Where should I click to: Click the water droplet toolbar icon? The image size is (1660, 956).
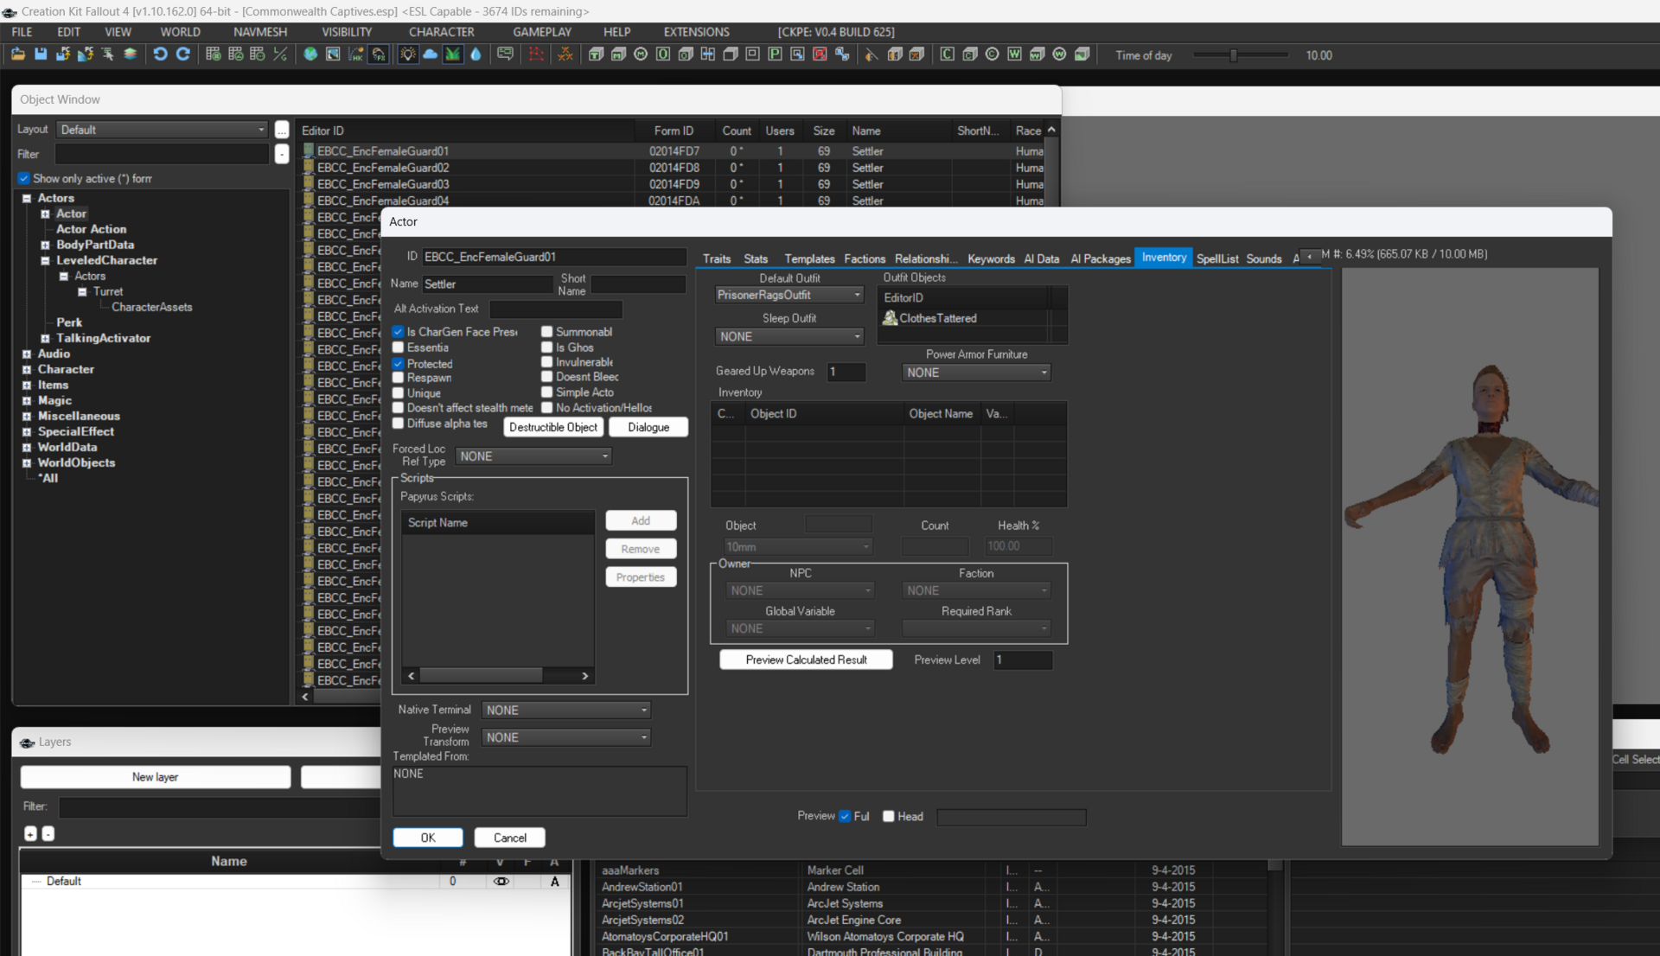[x=476, y=54]
